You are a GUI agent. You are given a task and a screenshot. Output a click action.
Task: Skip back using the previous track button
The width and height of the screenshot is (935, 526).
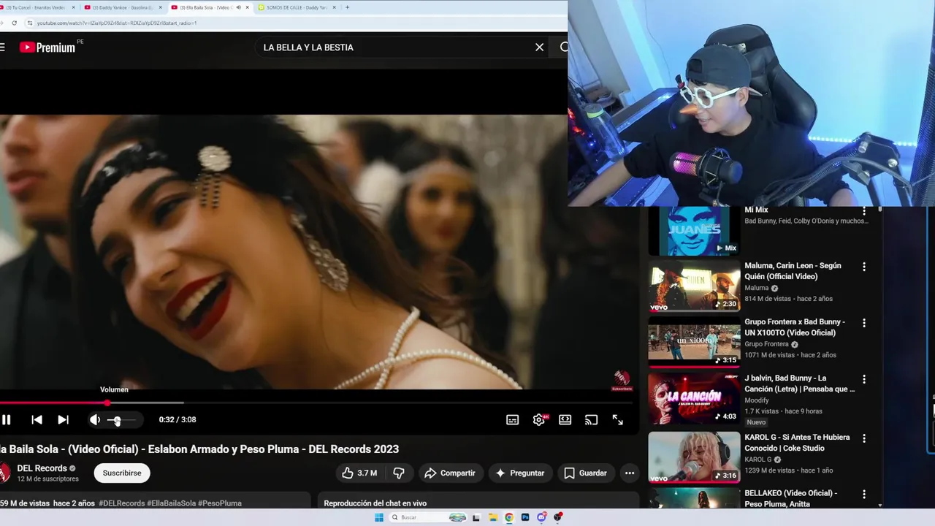37,419
